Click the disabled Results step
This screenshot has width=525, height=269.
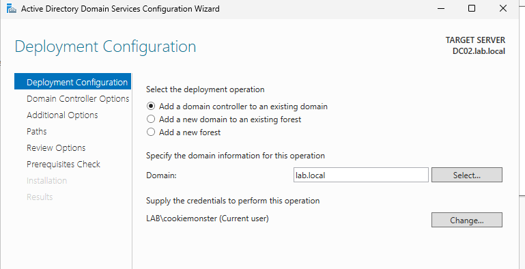40,197
